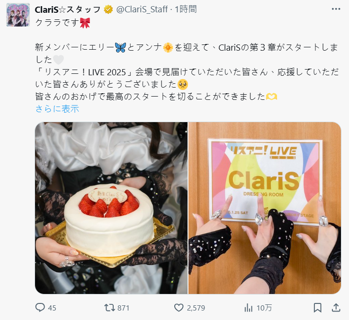
Task: Click the 45 replies count
Action: click(52, 308)
